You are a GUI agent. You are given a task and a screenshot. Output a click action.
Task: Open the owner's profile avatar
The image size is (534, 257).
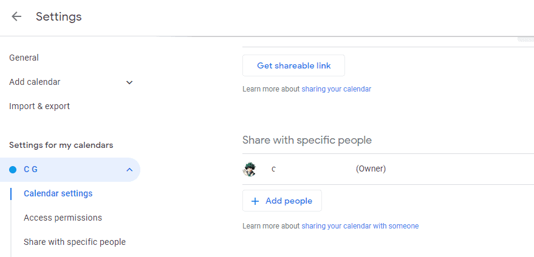(249, 169)
